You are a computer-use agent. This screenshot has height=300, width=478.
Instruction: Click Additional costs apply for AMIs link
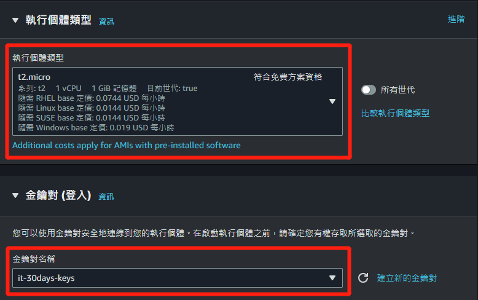126,145
